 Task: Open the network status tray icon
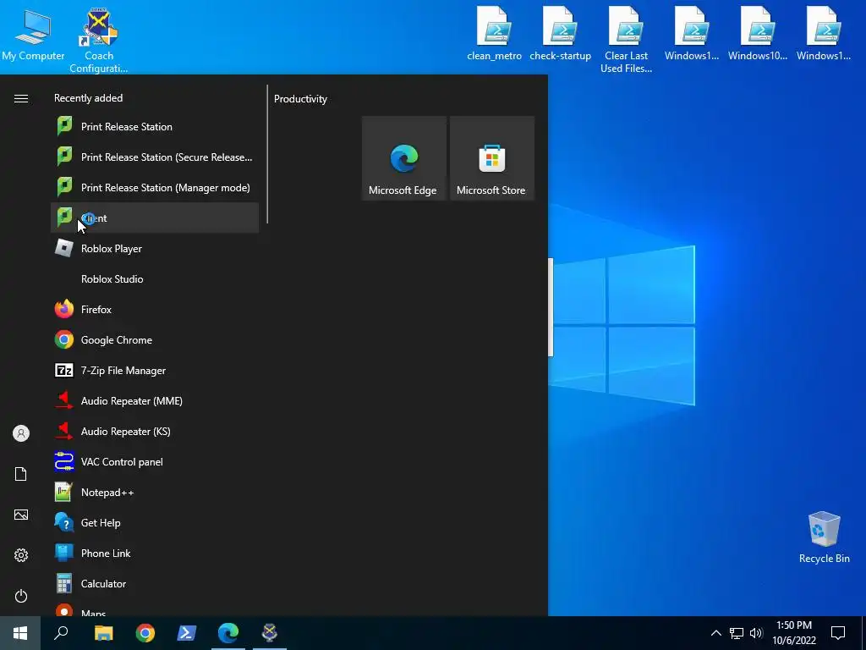[x=737, y=633]
